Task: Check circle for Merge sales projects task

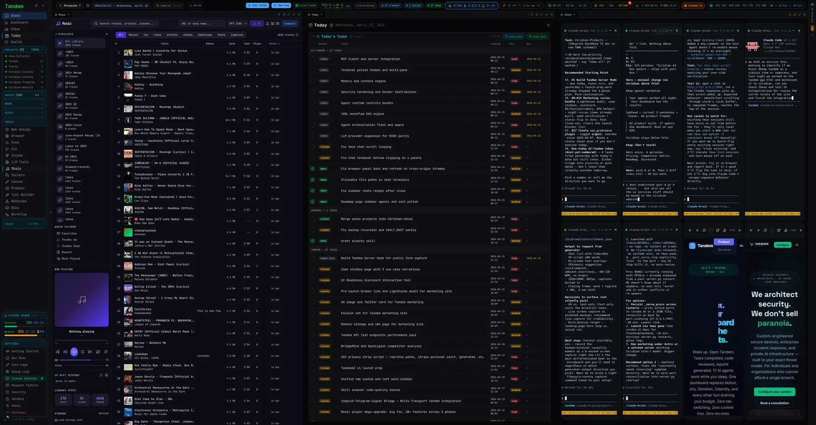Action: point(312,219)
